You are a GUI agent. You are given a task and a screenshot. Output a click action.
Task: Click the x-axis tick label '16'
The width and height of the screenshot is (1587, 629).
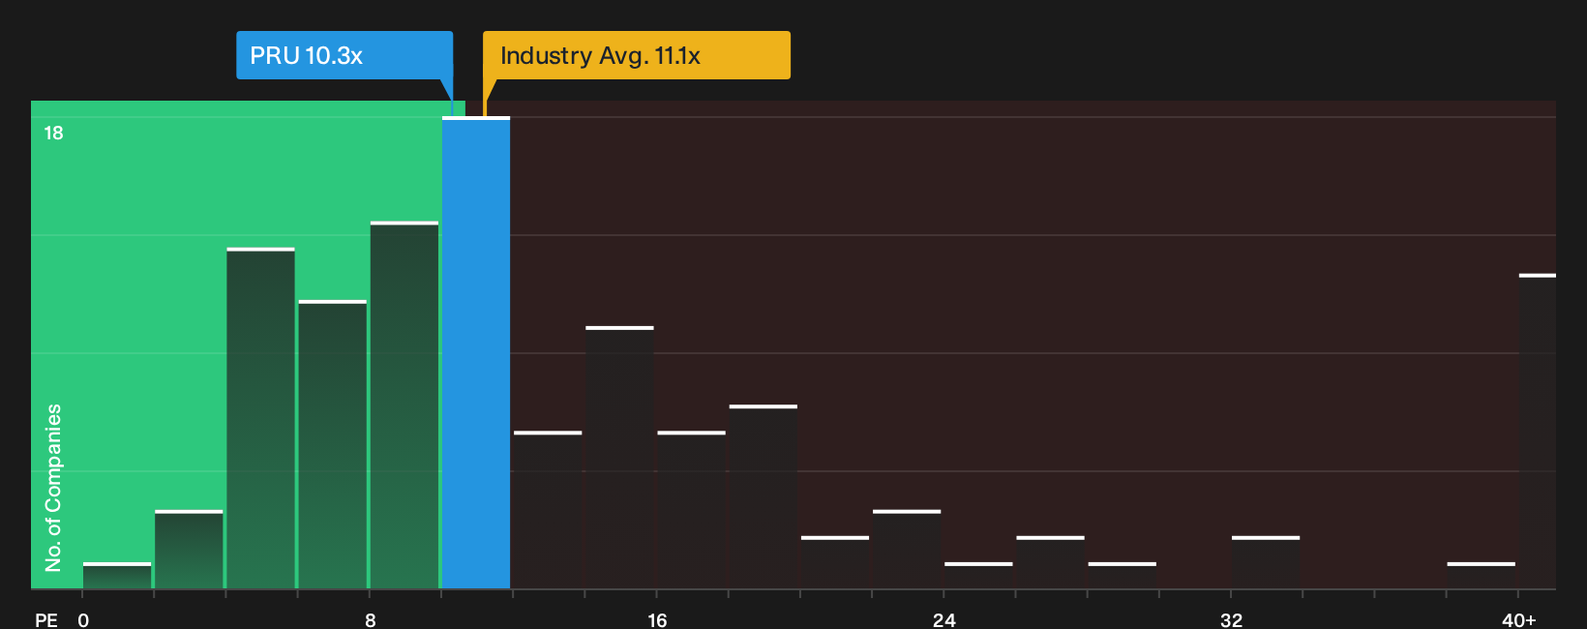click(x=657, y=619)
